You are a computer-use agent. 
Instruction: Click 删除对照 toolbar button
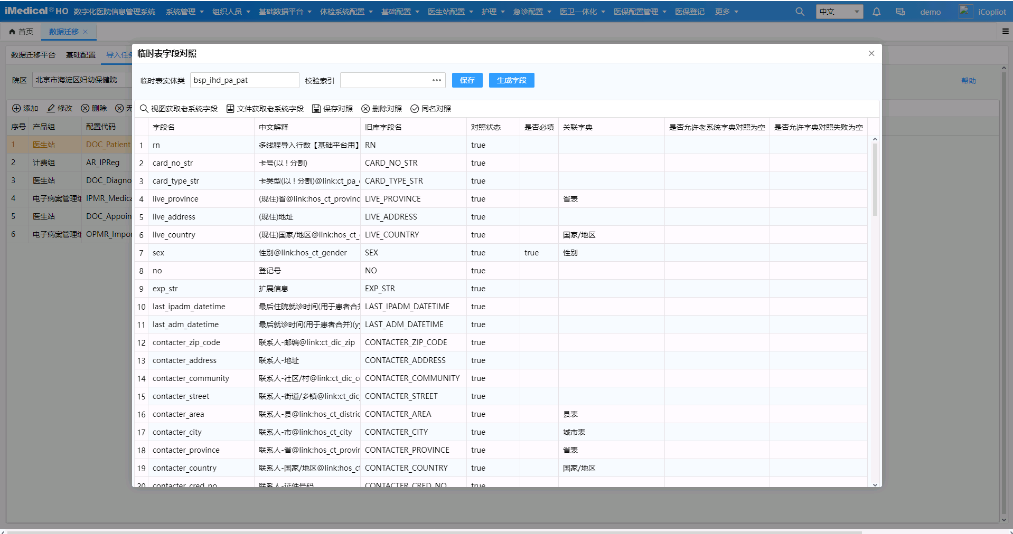[381, 109]
